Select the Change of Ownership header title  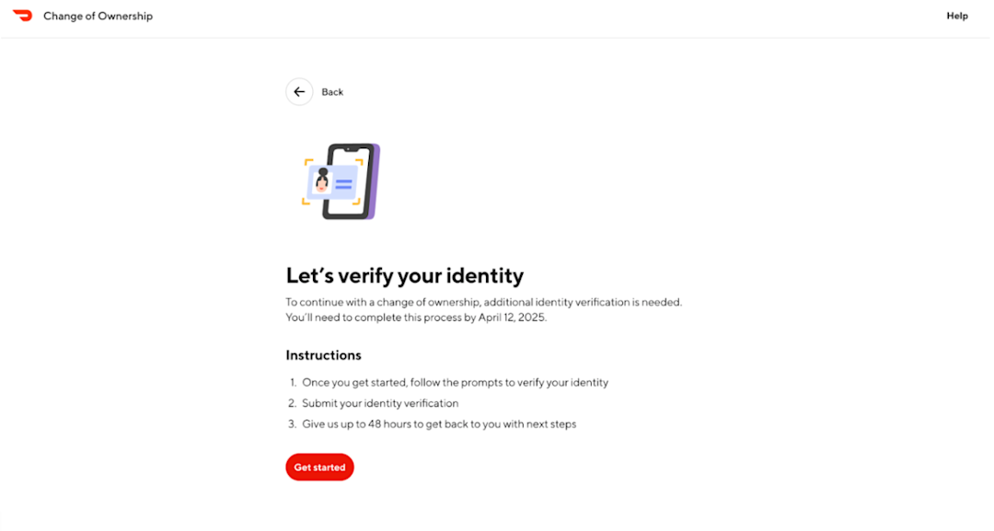pos(98,16)
